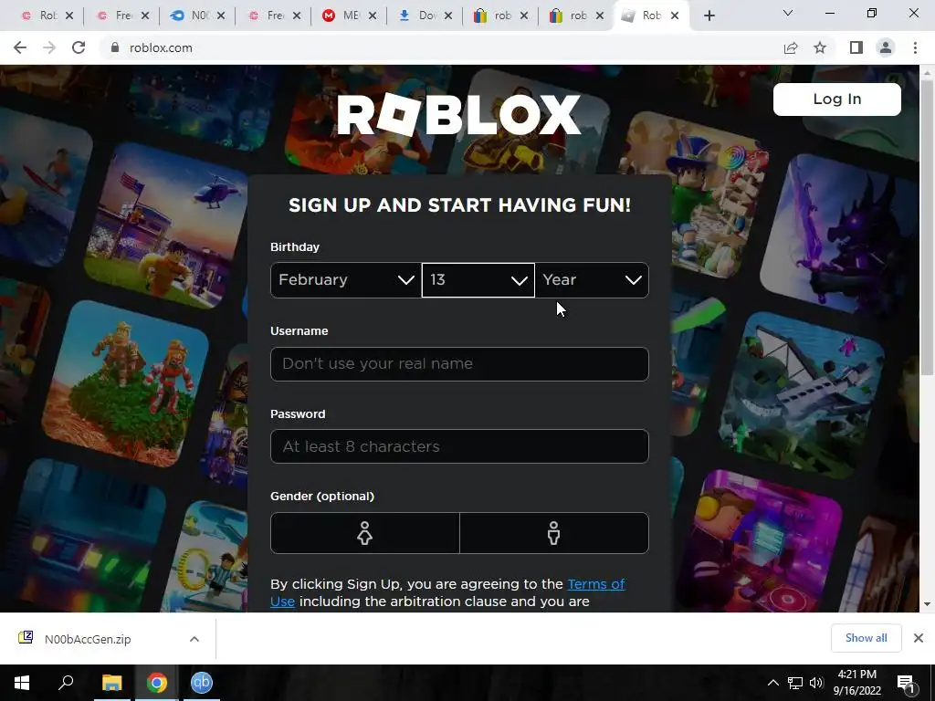Expand options for N00bAccGen.zip download

[194, 639]
